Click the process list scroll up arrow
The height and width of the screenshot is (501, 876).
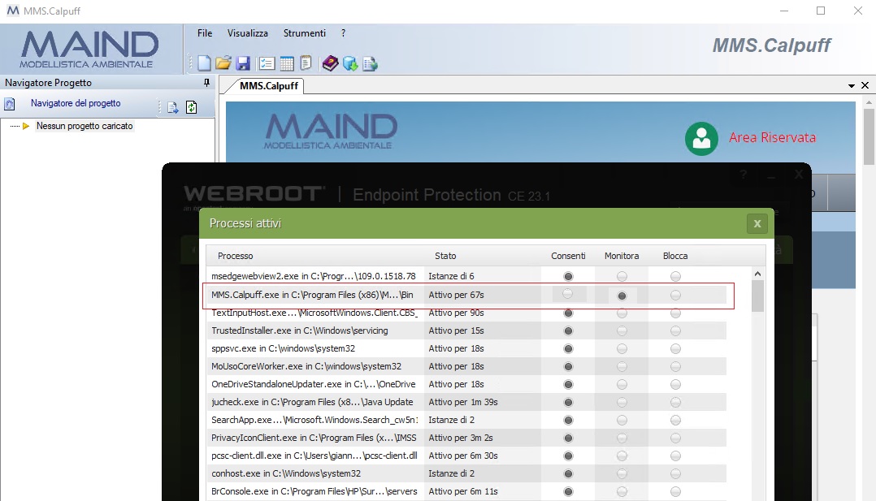click(x=757, y=274)
